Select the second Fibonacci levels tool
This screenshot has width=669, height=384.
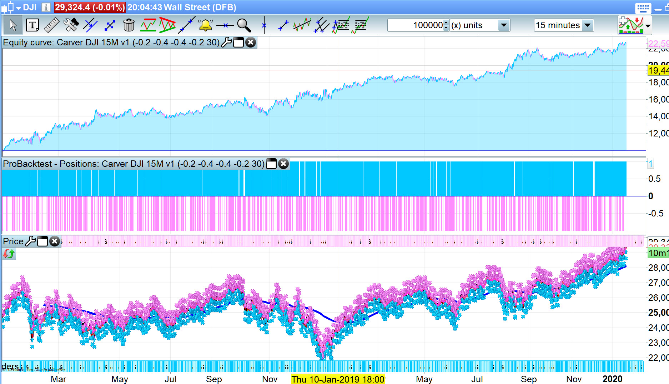[x=360, y=25]
